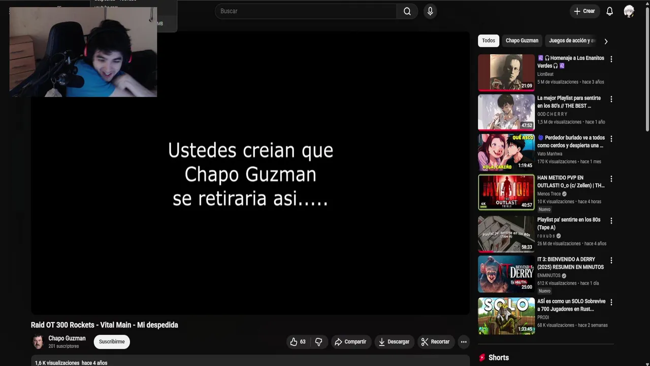Viewport: 650px width, 366px height.
Task: Like the video with thumbs up
Action: [298, 342]
